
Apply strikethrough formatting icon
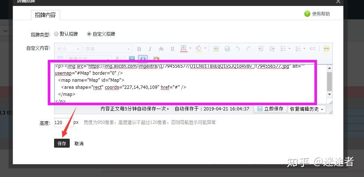coord(161,49)
